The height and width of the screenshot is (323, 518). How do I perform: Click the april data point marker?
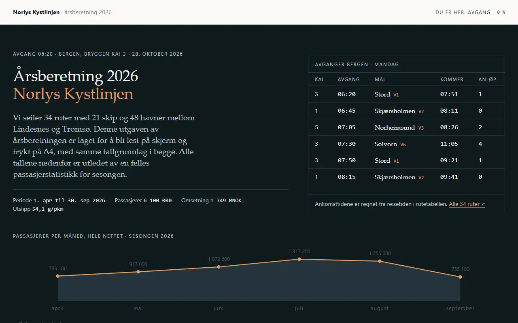click(57, 276)
